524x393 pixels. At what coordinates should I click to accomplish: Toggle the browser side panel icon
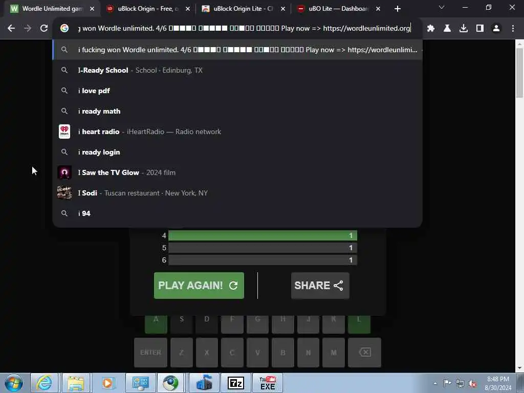pyautogui.click(x=480, y=29)
